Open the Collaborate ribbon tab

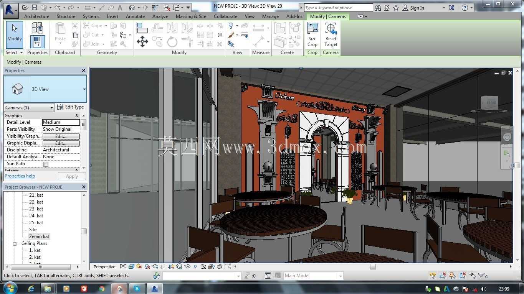click(x=226, y=16)
